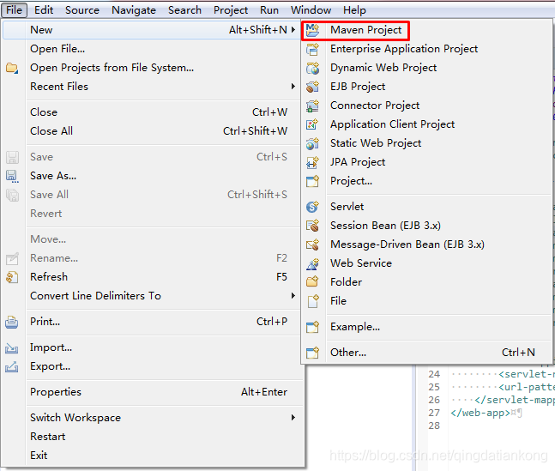Select Dynamic Web Project entry
The height and width of the screenshot is (471, 555).
click(426, 68)
